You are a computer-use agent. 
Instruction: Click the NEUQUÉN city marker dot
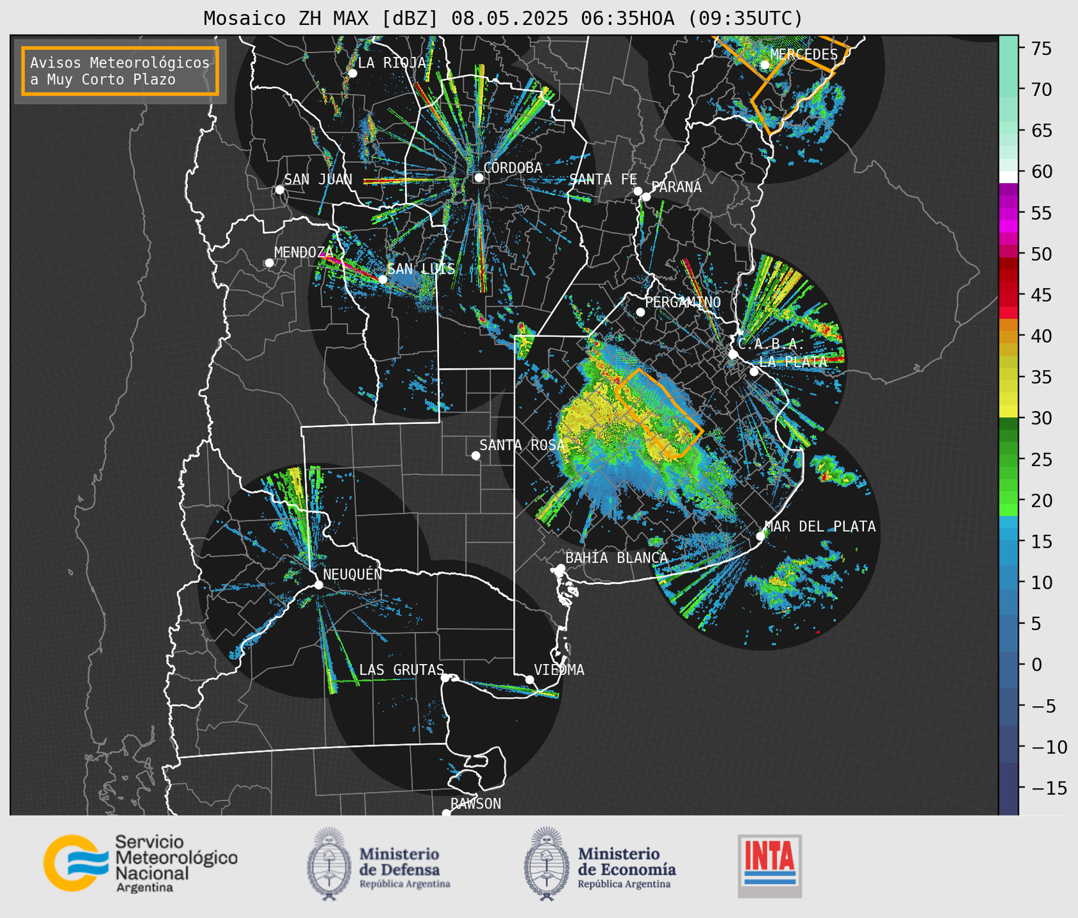318,585
